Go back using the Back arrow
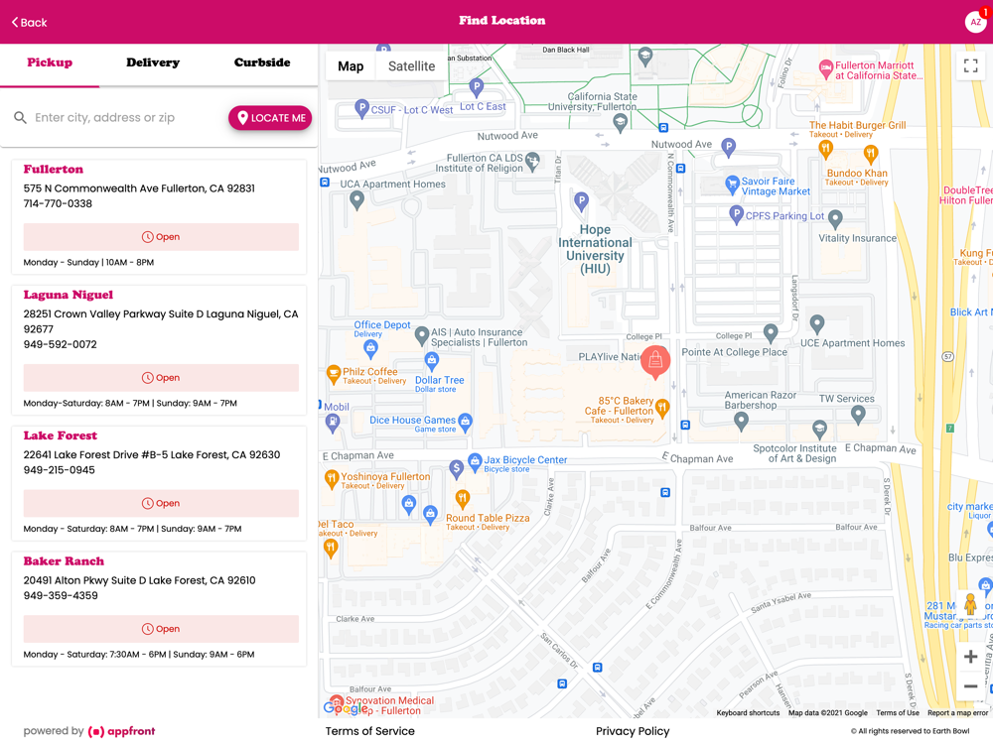The image size is (993, 744). 29,22
